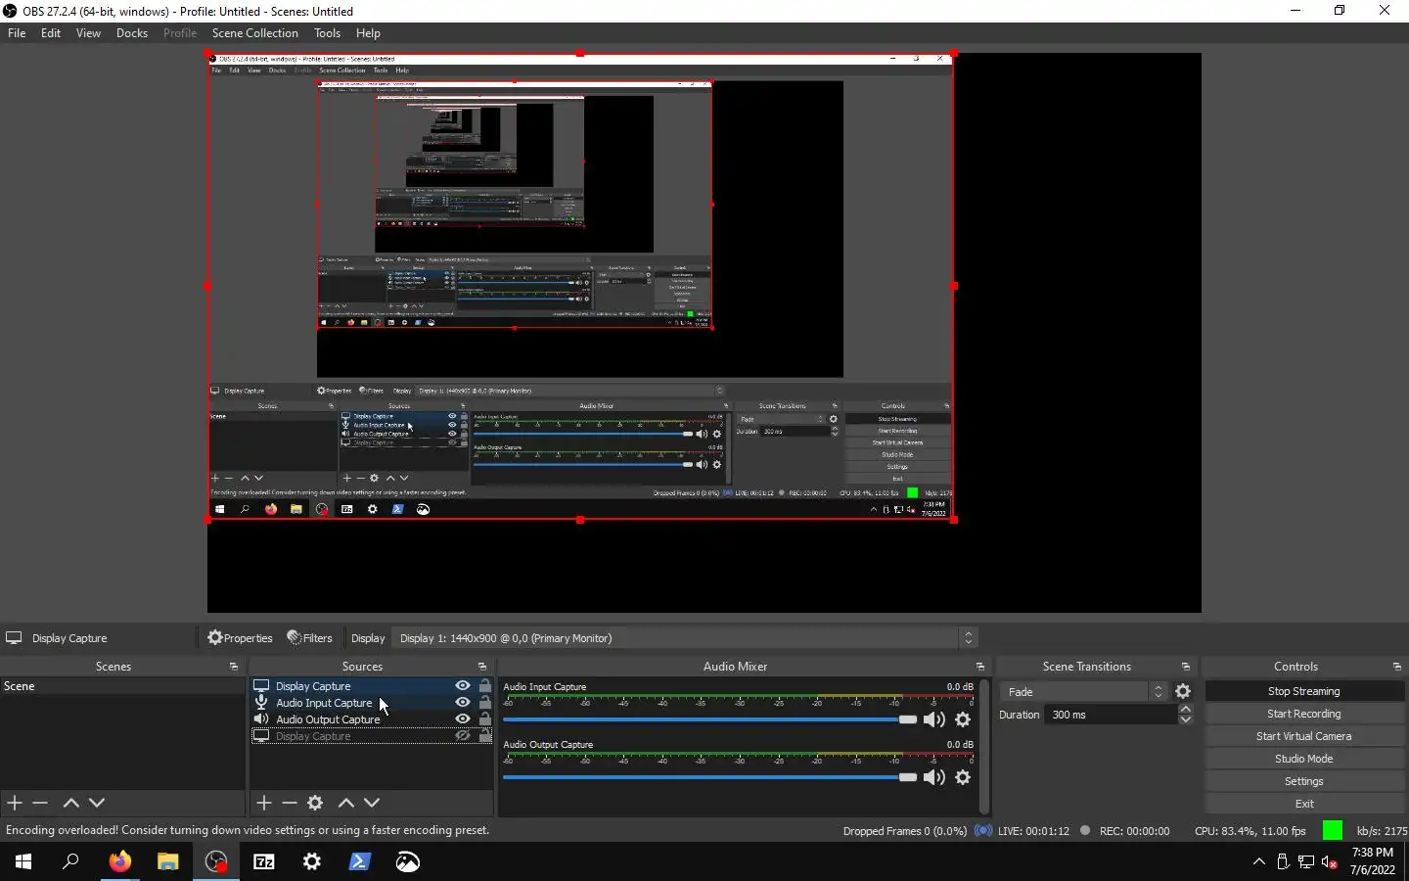
Task: Open the View menu
Action: (x=88, y=33)
